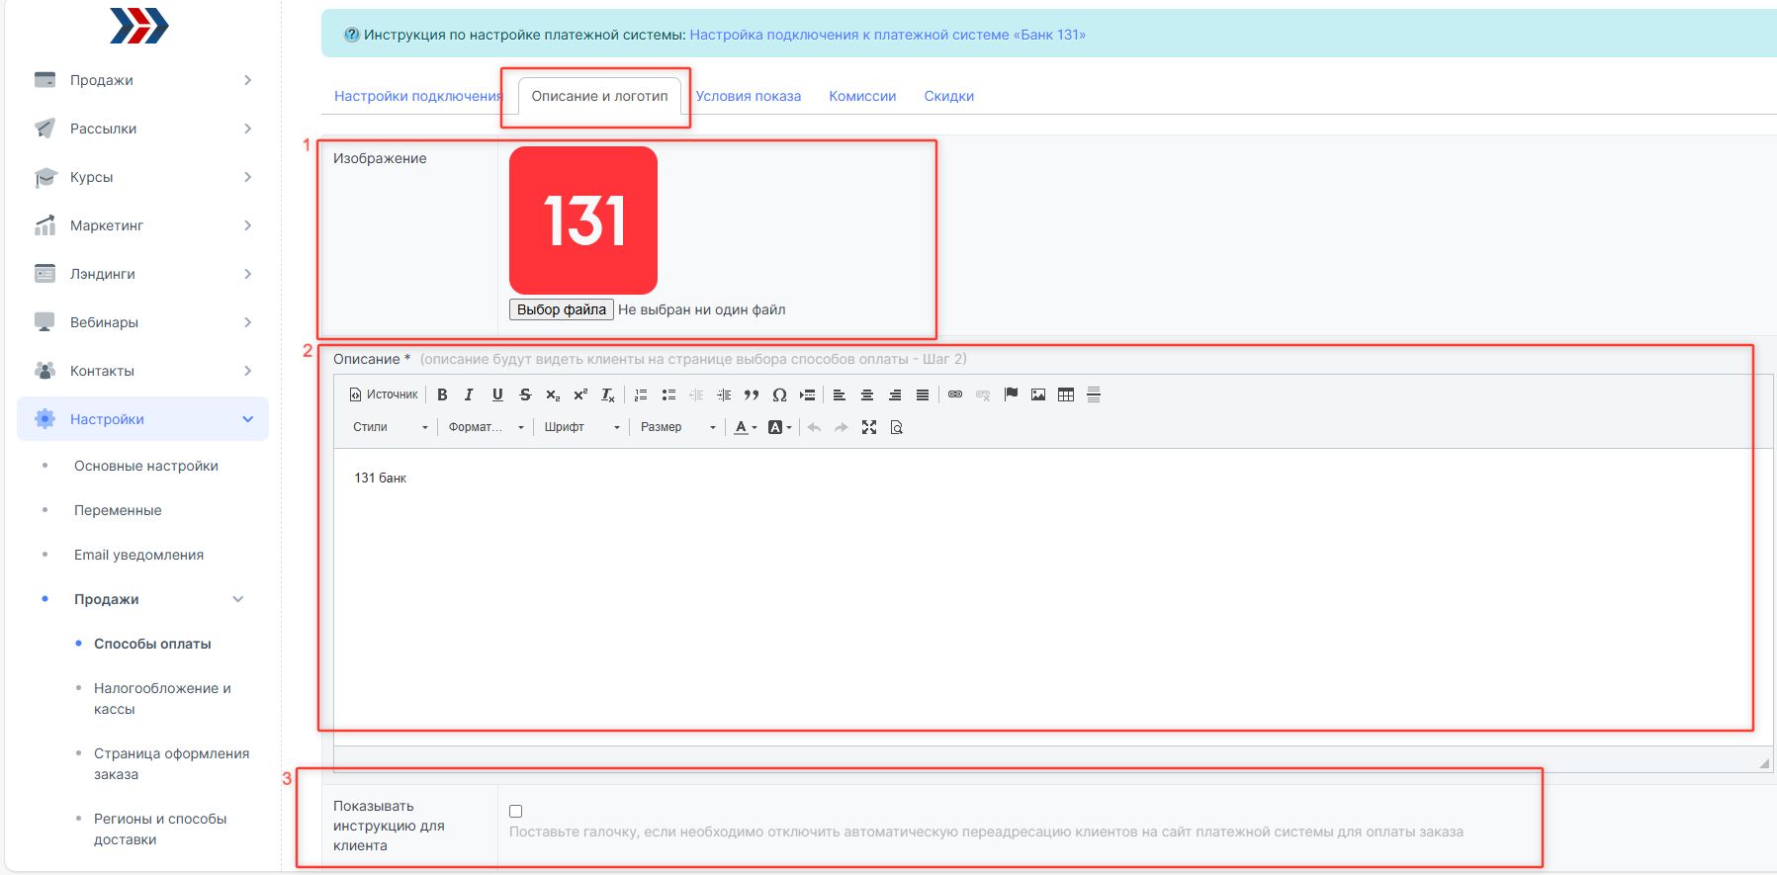This screenshot has width=1777, height=875.
Task: Apply italic formatting in the editor
Action: [469, 394]
